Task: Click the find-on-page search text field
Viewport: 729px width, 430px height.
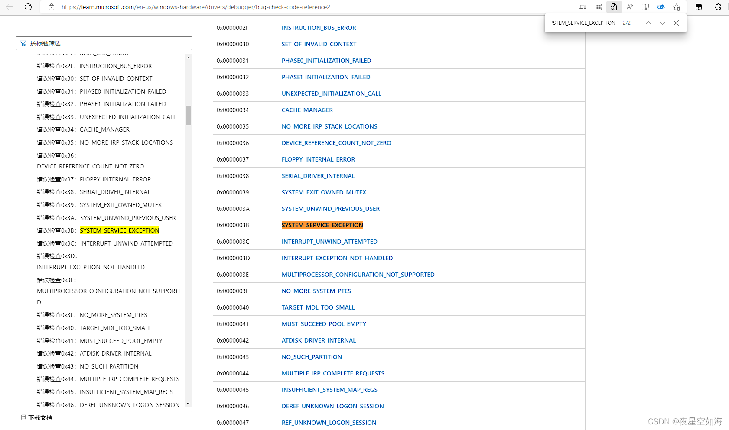Action: point(583,23)
